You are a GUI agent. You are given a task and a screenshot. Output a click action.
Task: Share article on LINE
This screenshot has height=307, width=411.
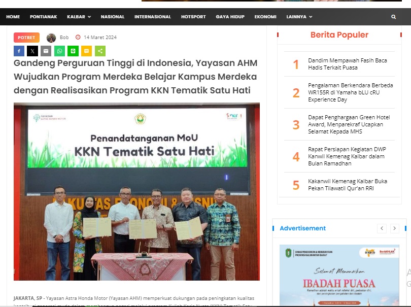[73, 51]
